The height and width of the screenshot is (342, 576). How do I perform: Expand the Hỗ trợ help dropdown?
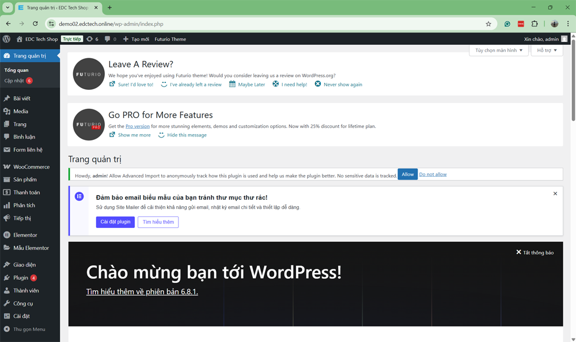(x=547, y=50)
